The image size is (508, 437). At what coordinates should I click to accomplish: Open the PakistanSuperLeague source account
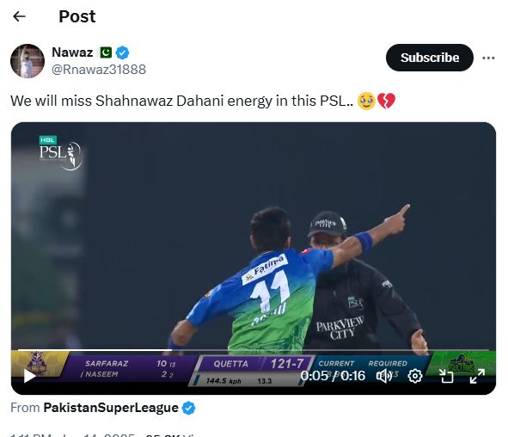(111, 408)
